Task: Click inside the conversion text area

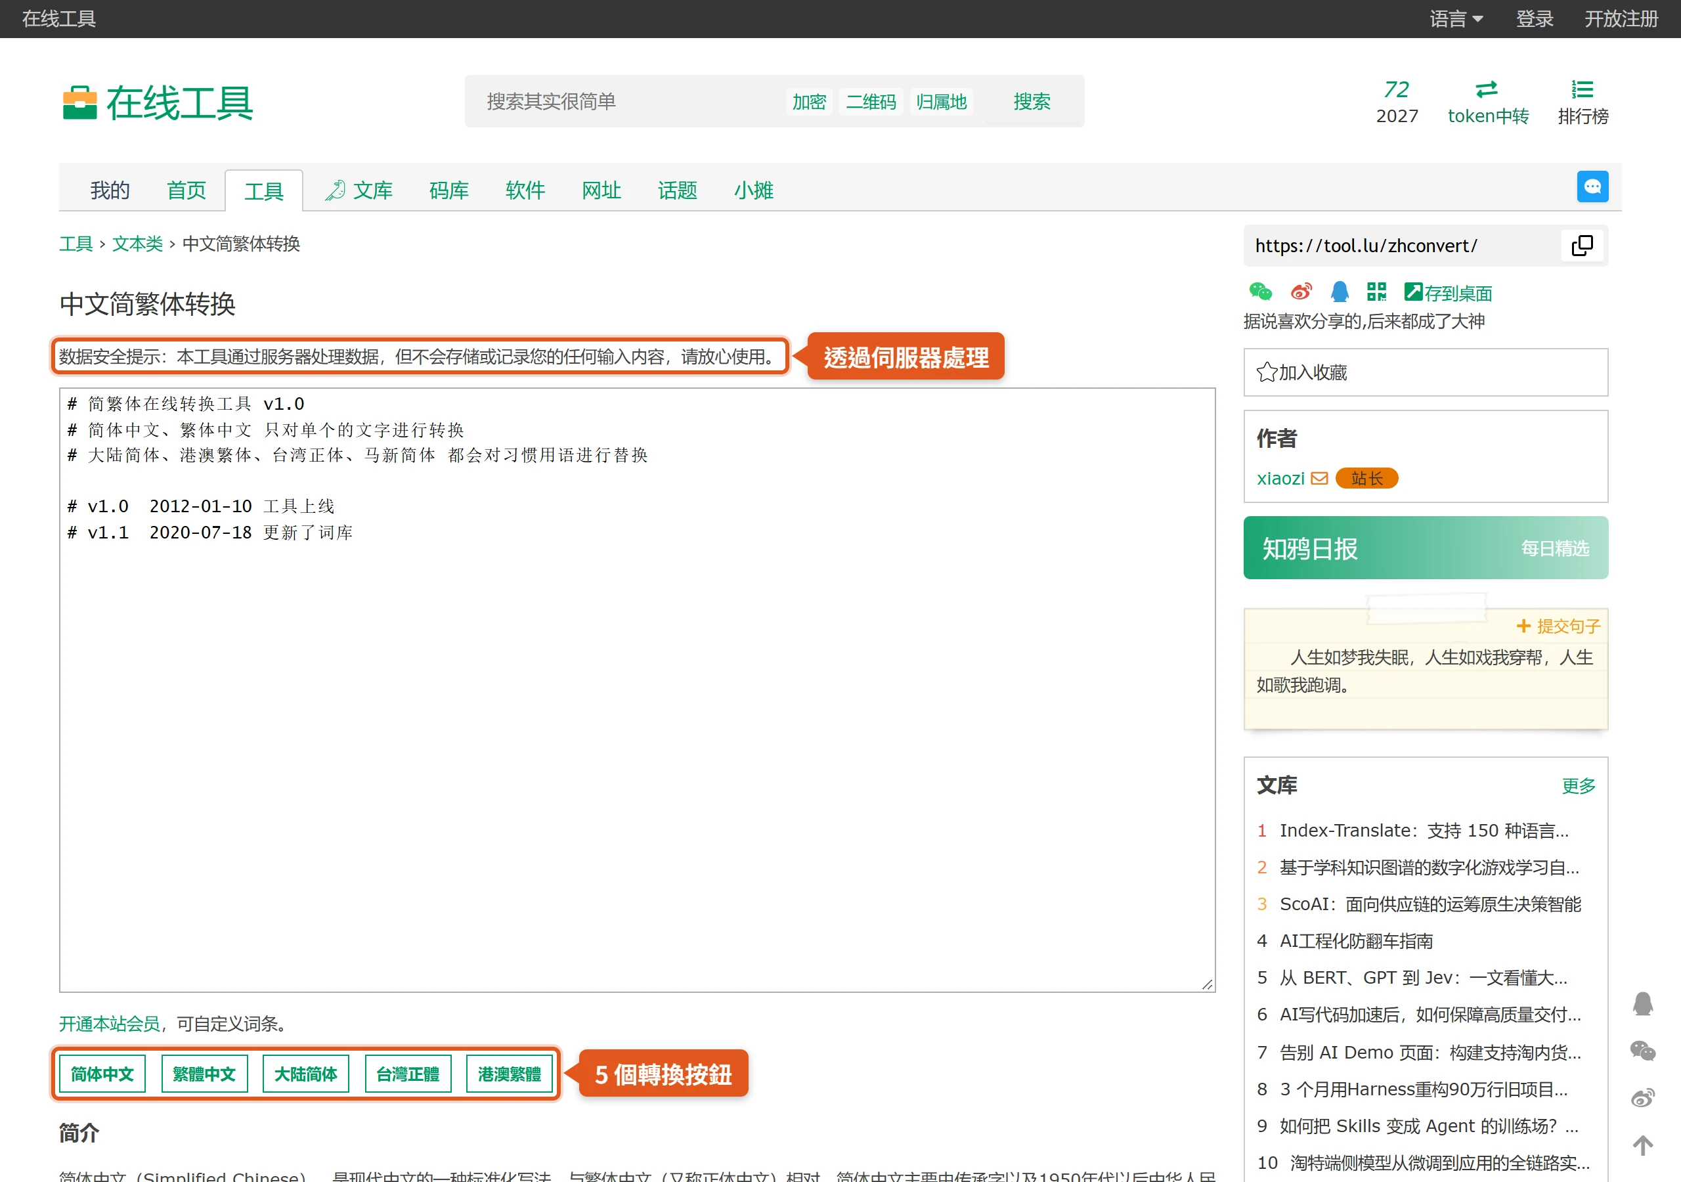Action: point(637,690)
